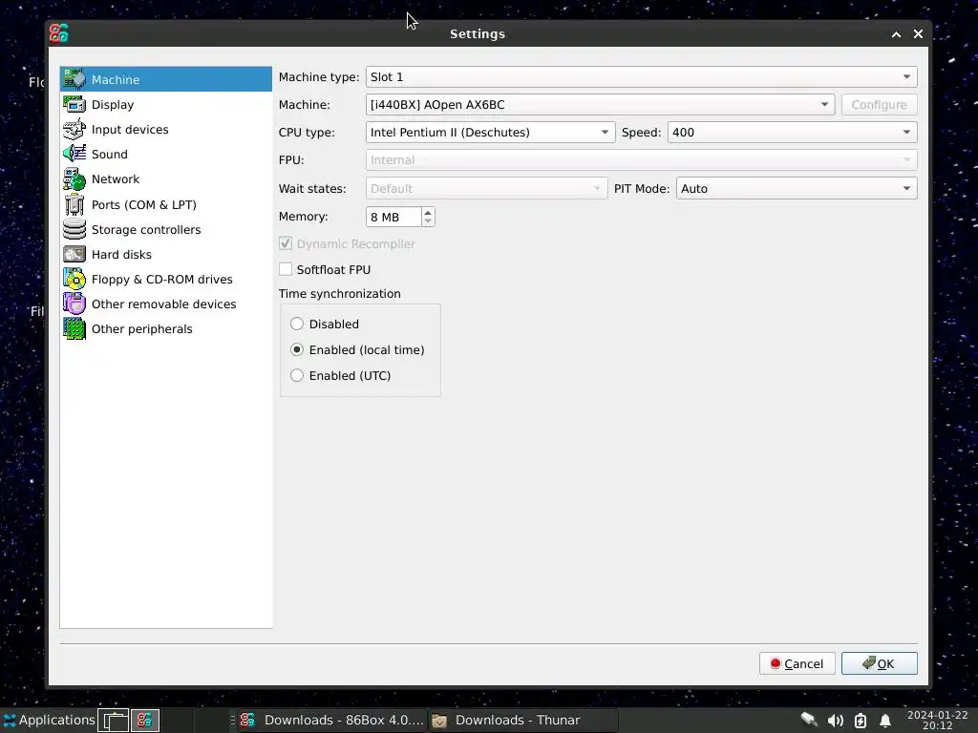Screen dimensions: 978x733
Task: Click the Storage controllers icon
Action: (x=74, y=229)
